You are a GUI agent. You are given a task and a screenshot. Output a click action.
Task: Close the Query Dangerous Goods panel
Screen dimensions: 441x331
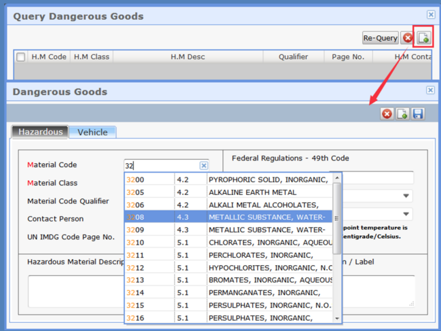pos(431,14)
